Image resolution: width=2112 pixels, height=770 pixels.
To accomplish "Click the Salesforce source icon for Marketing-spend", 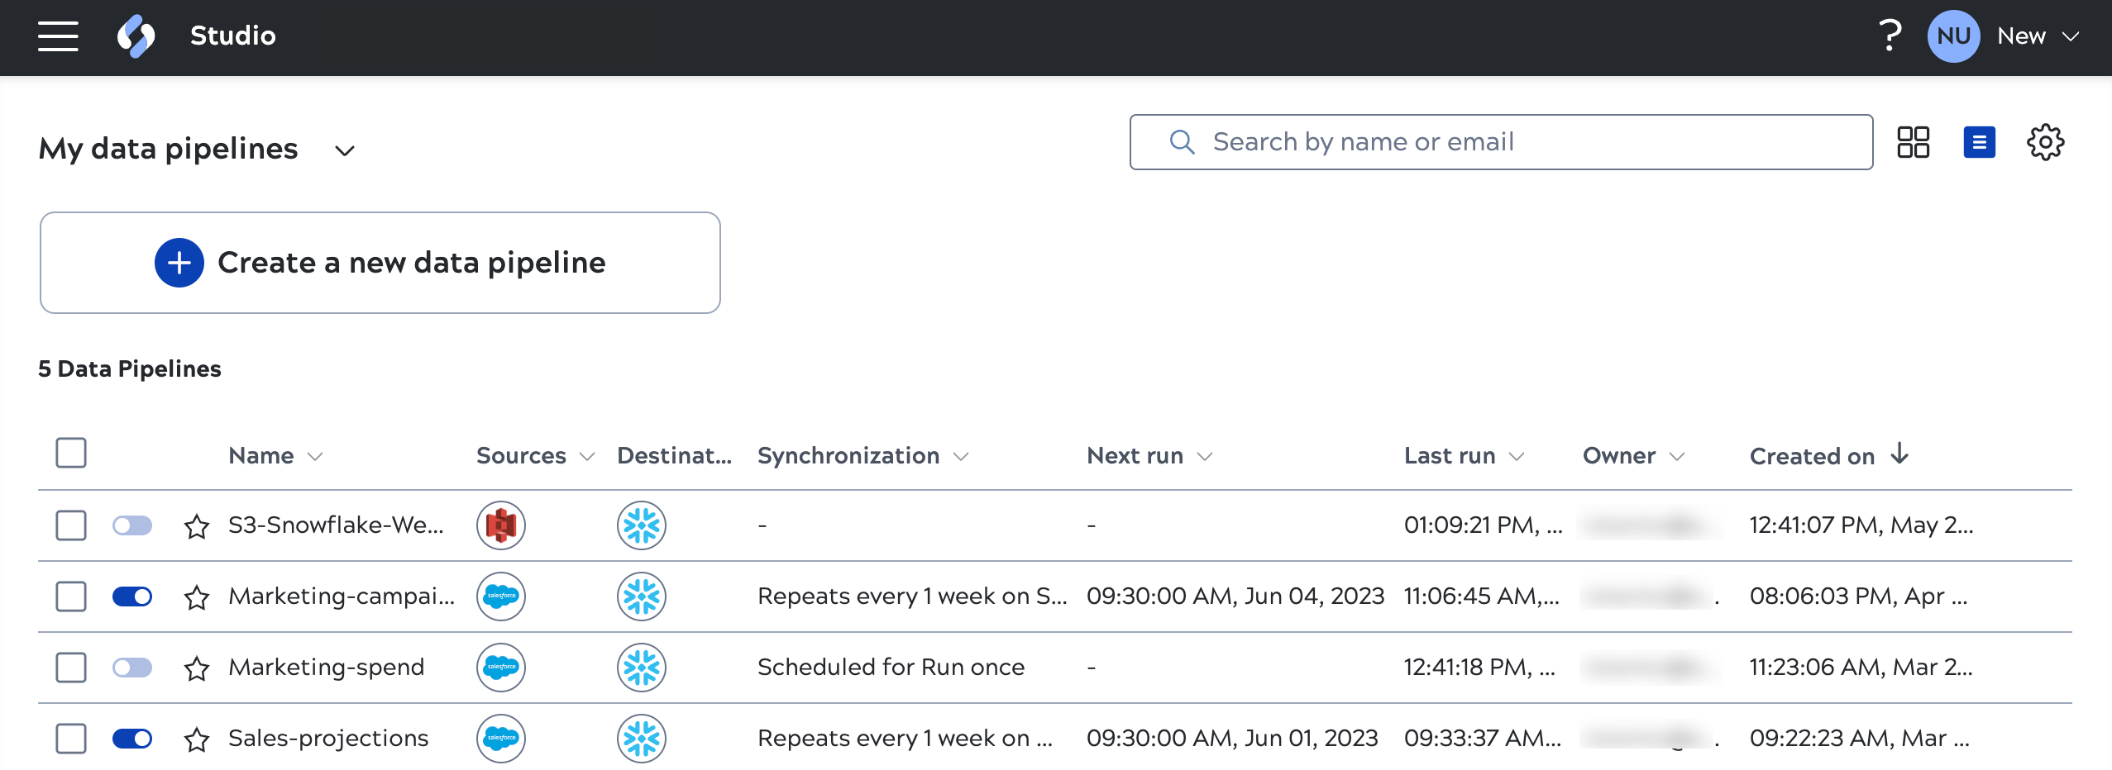I will coord(503,667).
